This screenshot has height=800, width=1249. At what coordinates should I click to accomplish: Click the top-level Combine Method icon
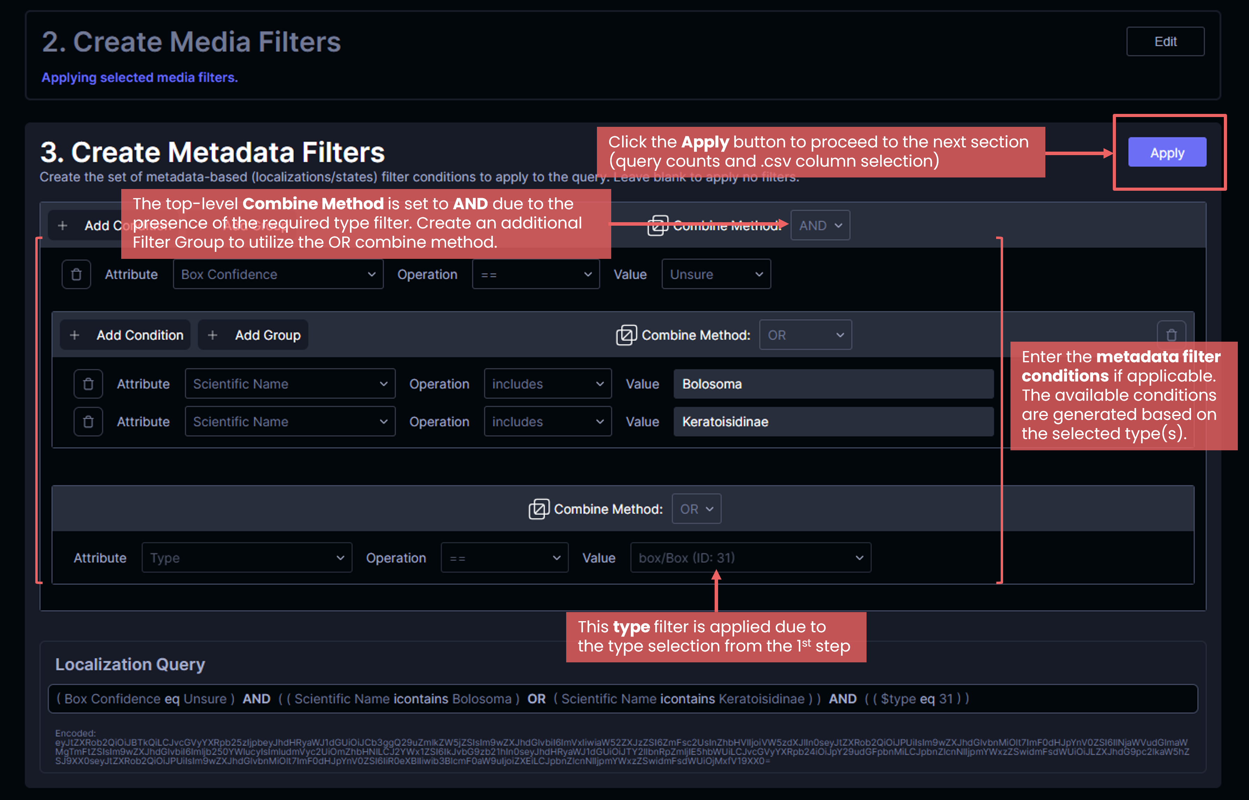click(657, 225)
